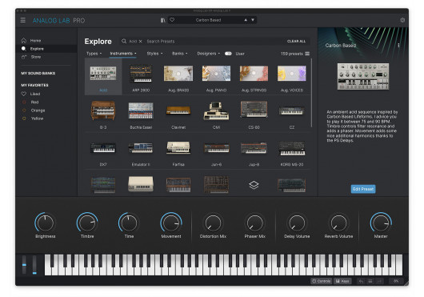Select the Aug. BRASS instrument
The height and width of the screenshot is (297, 424).
[178, 77]
